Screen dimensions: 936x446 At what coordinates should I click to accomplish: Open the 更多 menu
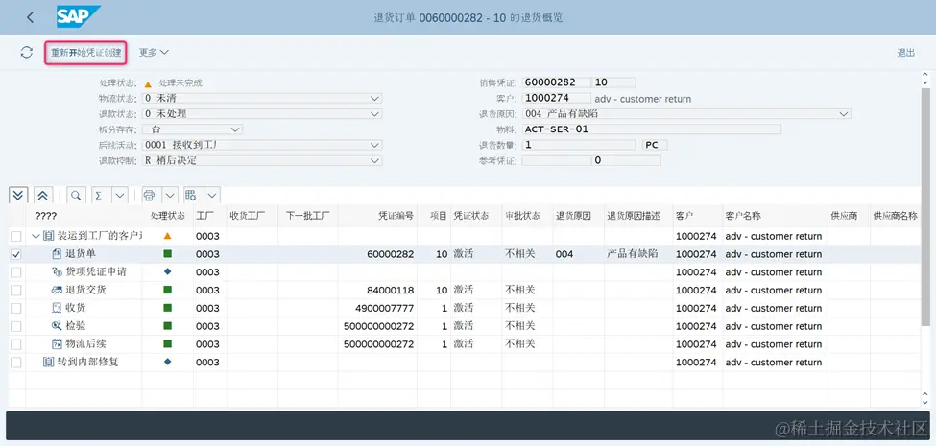154,53
